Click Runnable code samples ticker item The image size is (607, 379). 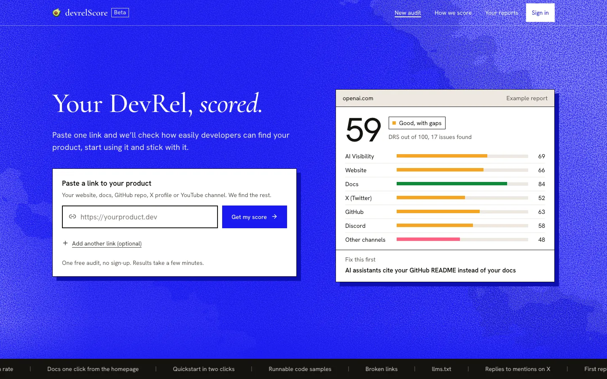[300, 369]
